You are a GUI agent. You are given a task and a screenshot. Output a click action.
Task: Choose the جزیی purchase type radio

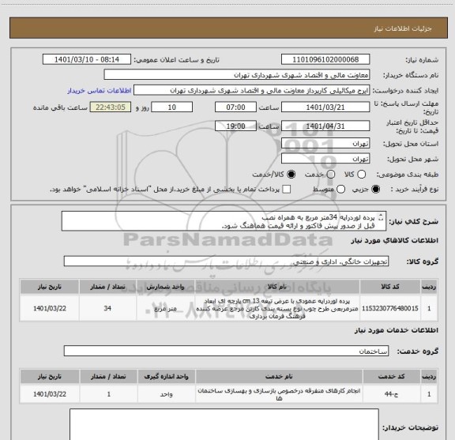click(x=376, y=190)
